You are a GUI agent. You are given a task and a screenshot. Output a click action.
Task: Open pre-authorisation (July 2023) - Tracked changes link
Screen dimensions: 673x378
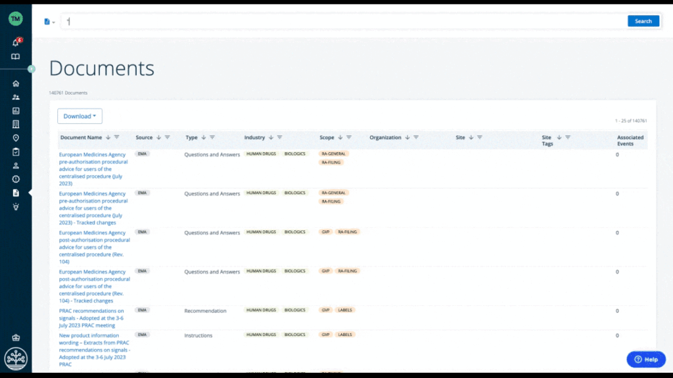pos(93,208)
